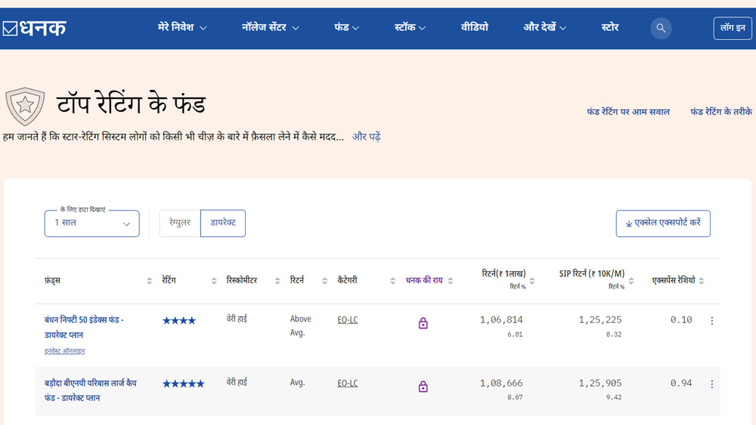
Task: Click एक्सेल एक्सपोर्ट करें button
Action: (x=663, y=223)
